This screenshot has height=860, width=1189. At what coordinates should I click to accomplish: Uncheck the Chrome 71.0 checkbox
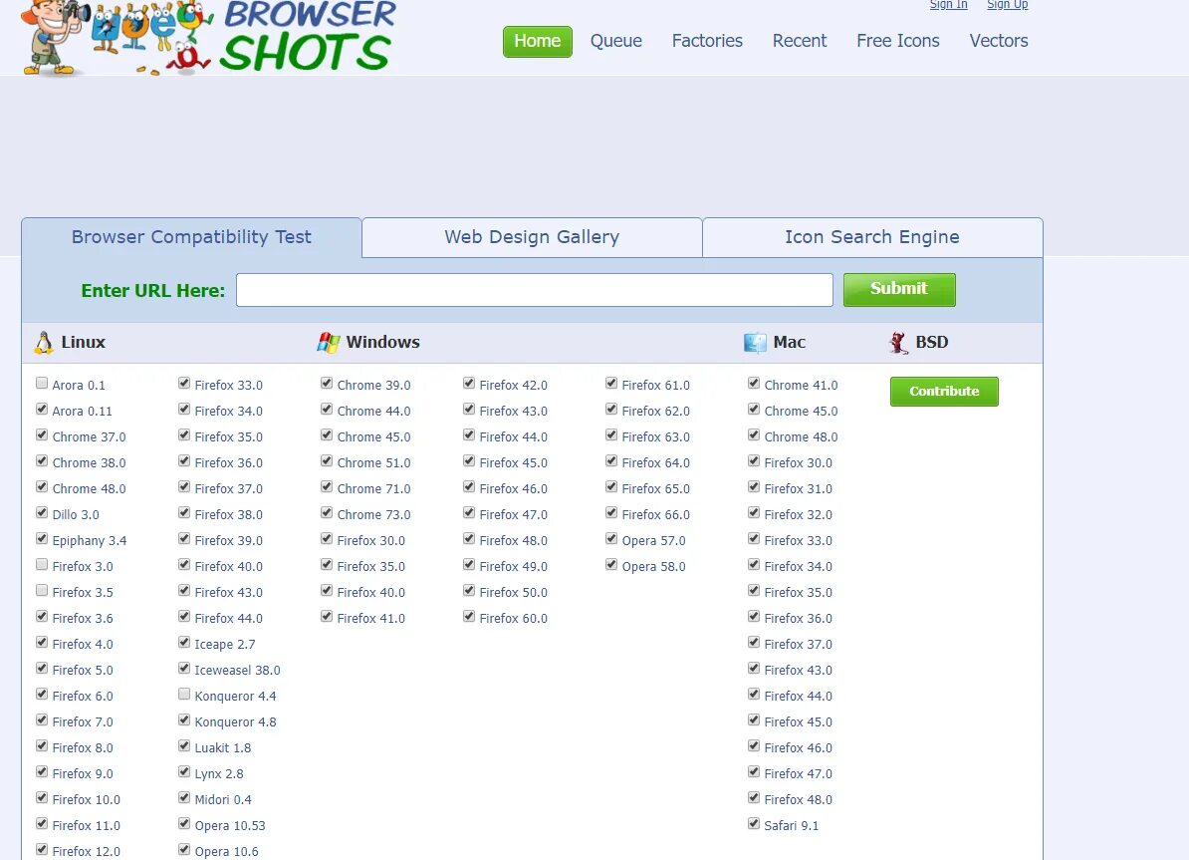tap(327, 487)
